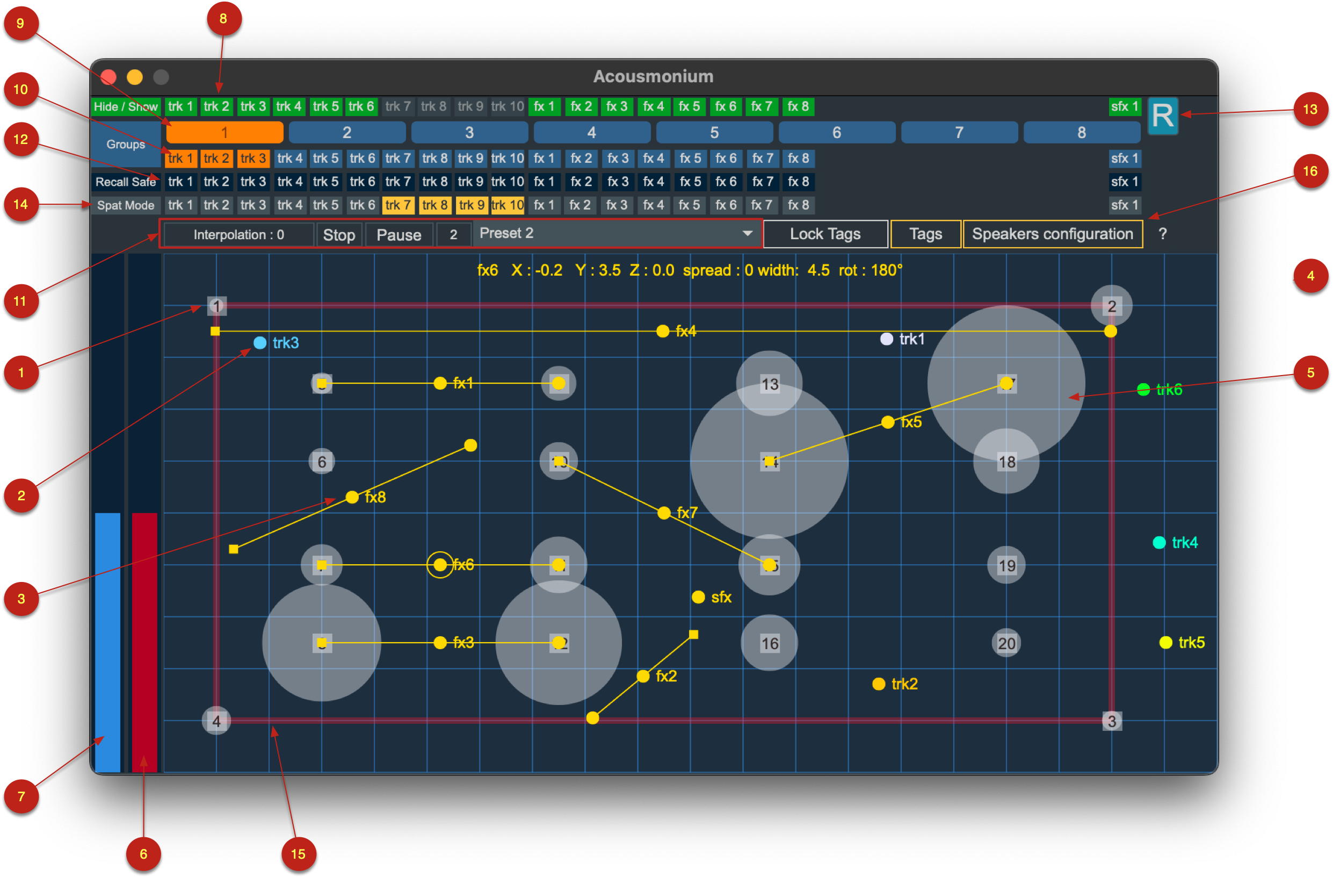The width and height of the screenshot is (1333, 877).
Task: Open Speakers configuration
Action: (1053, 234)
